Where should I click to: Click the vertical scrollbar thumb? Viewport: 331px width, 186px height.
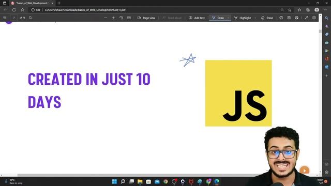tap(320, 31)
